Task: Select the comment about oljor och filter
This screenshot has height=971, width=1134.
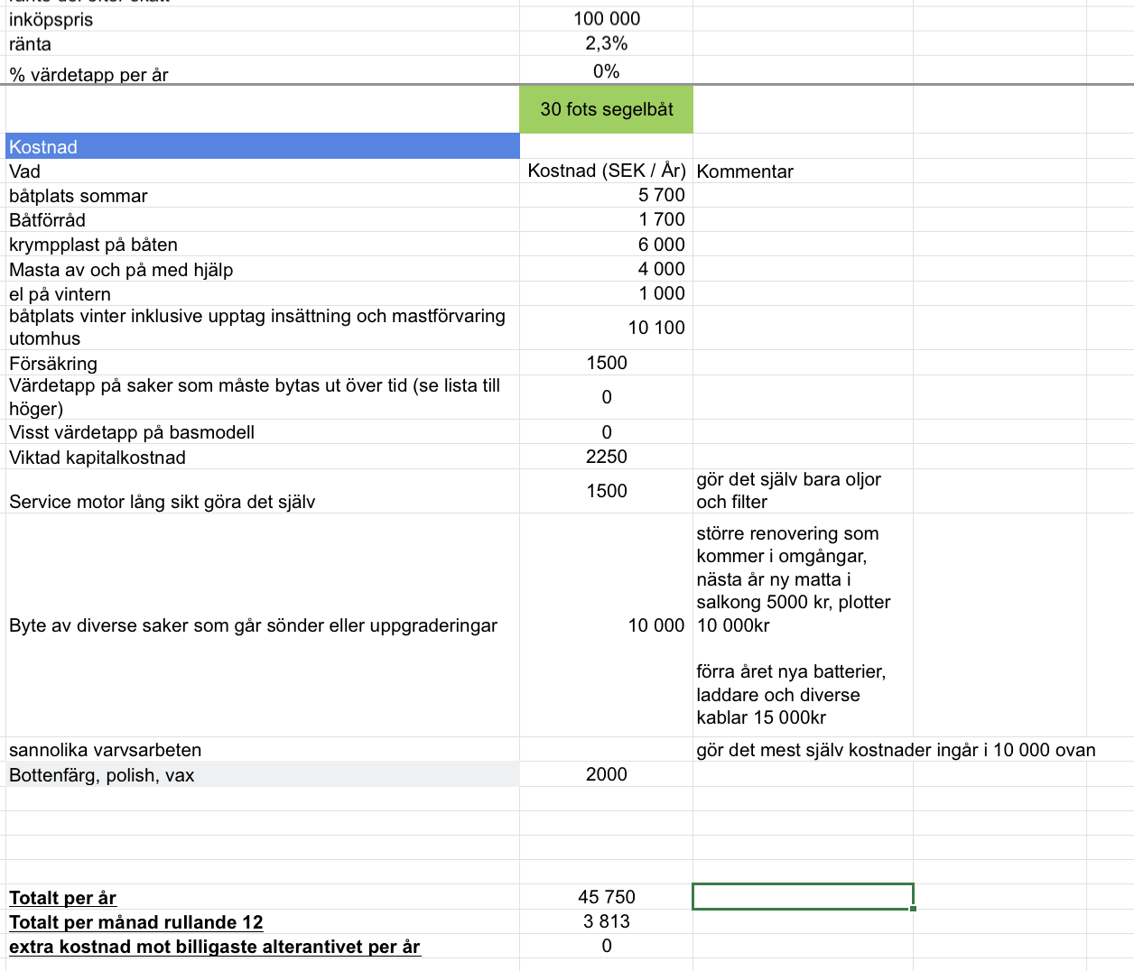Action: click(x=788, y=491)
